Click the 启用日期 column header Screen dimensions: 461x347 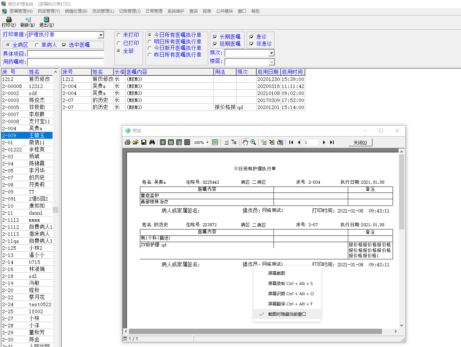tap(268, 72)
